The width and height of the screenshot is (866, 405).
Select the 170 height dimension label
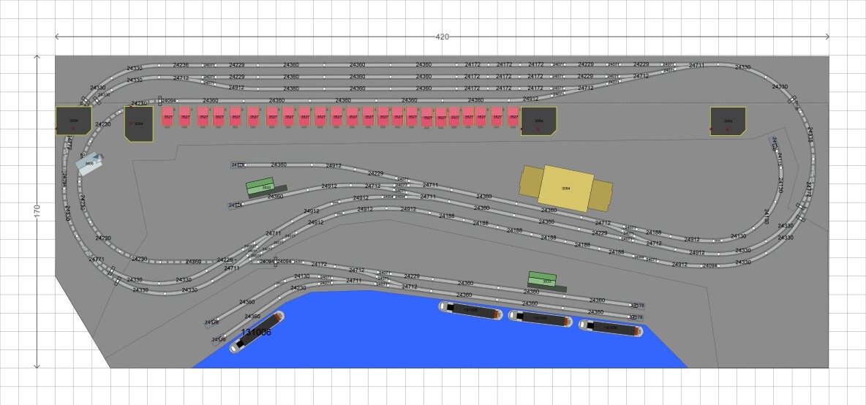(37, 211)
